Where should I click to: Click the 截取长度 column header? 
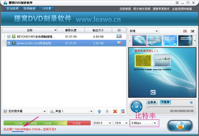click(71, 30)
